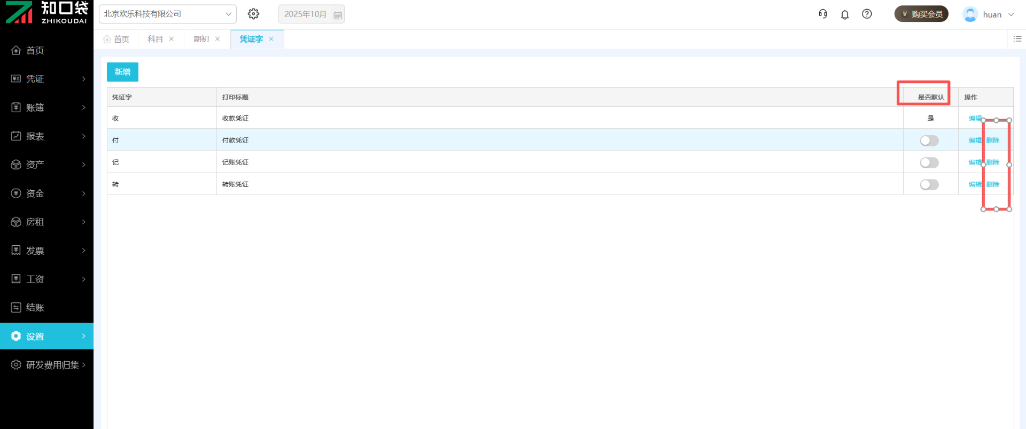Turn on default switch for 转 voucher row
The height and width of the screenshot is (429, 1026).
point(929,184)
